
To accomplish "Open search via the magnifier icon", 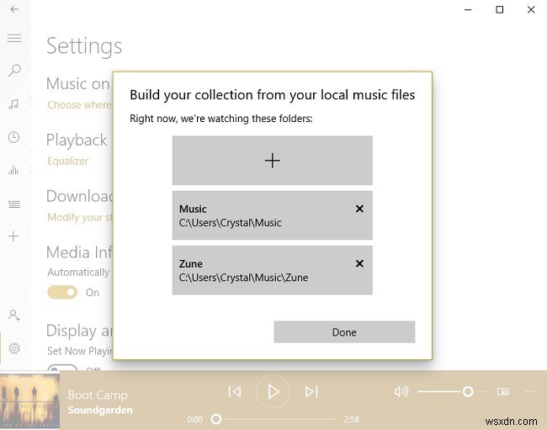I will (x=14, y=71).
